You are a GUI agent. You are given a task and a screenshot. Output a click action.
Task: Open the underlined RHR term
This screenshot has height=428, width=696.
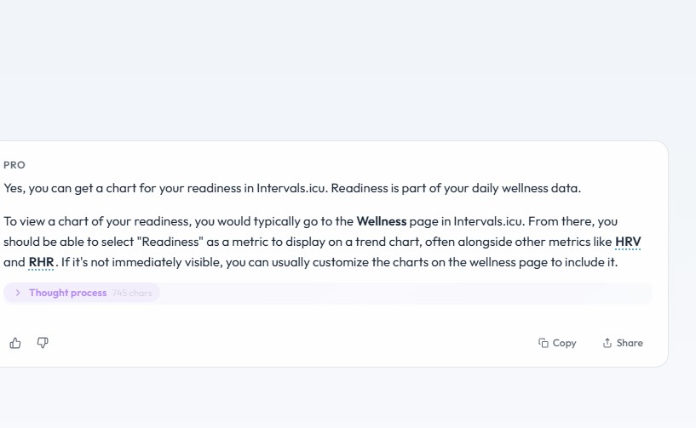click(41, 262)
